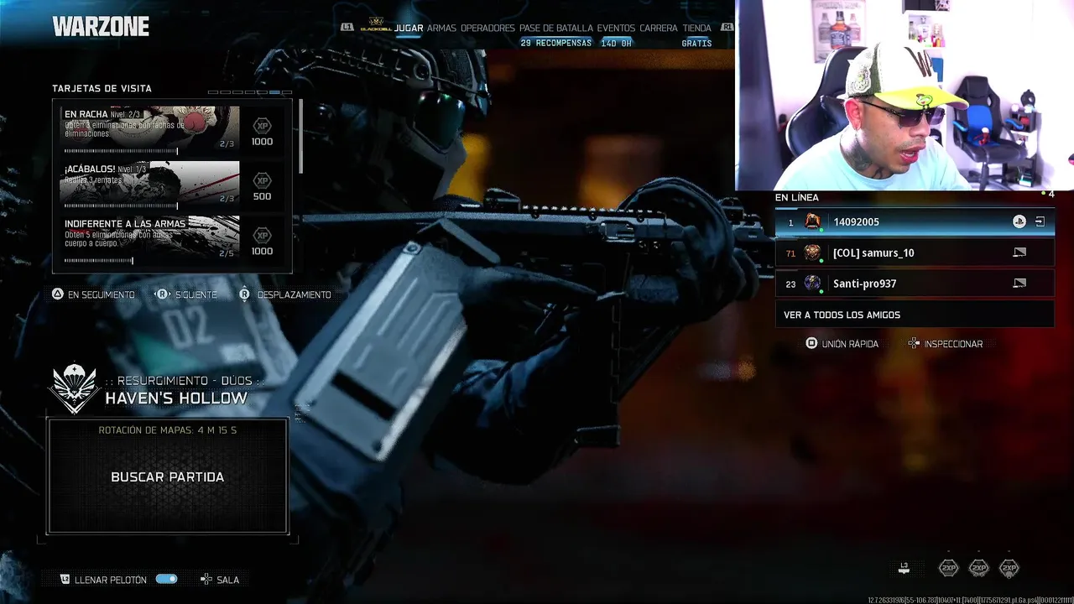Select the Blackcell crown icon

[x=376, y=24]
